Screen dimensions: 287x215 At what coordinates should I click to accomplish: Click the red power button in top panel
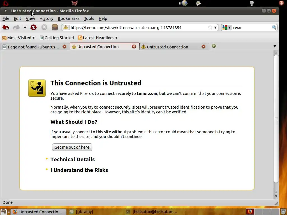(281, 3)
